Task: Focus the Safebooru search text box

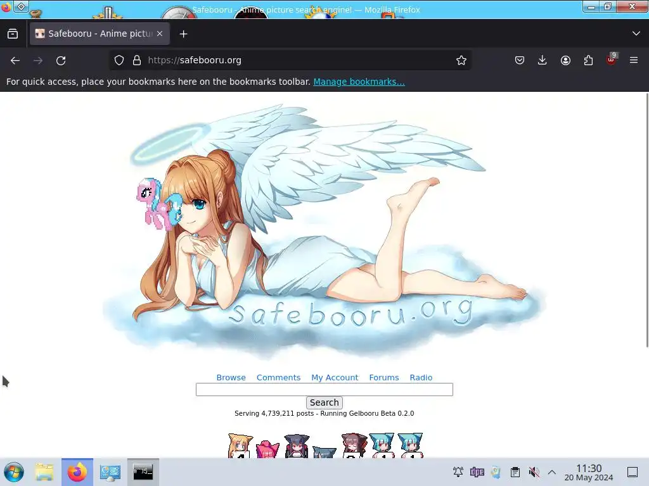Action: [324, 389]
